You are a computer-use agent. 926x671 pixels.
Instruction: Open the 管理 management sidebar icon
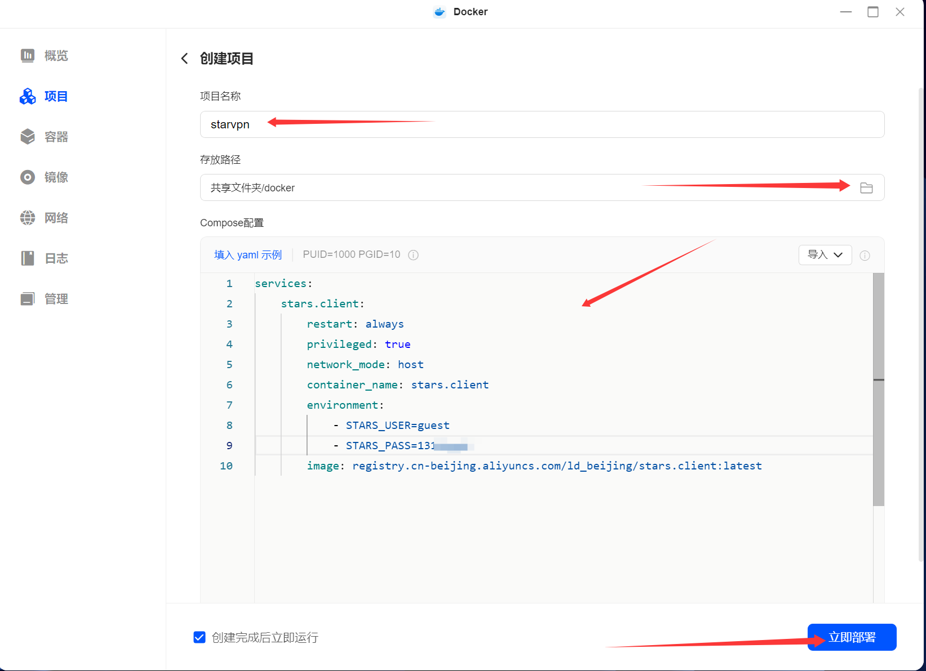point(28,299)
